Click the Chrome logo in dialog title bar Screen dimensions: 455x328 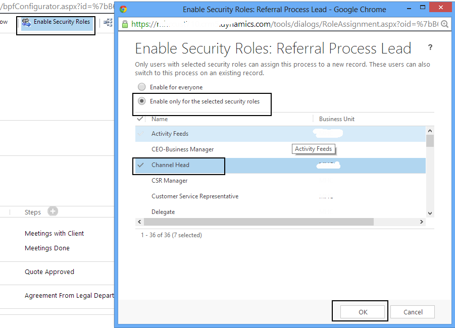point(124,9)
